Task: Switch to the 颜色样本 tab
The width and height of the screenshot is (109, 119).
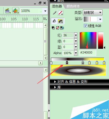Action: 73,6
